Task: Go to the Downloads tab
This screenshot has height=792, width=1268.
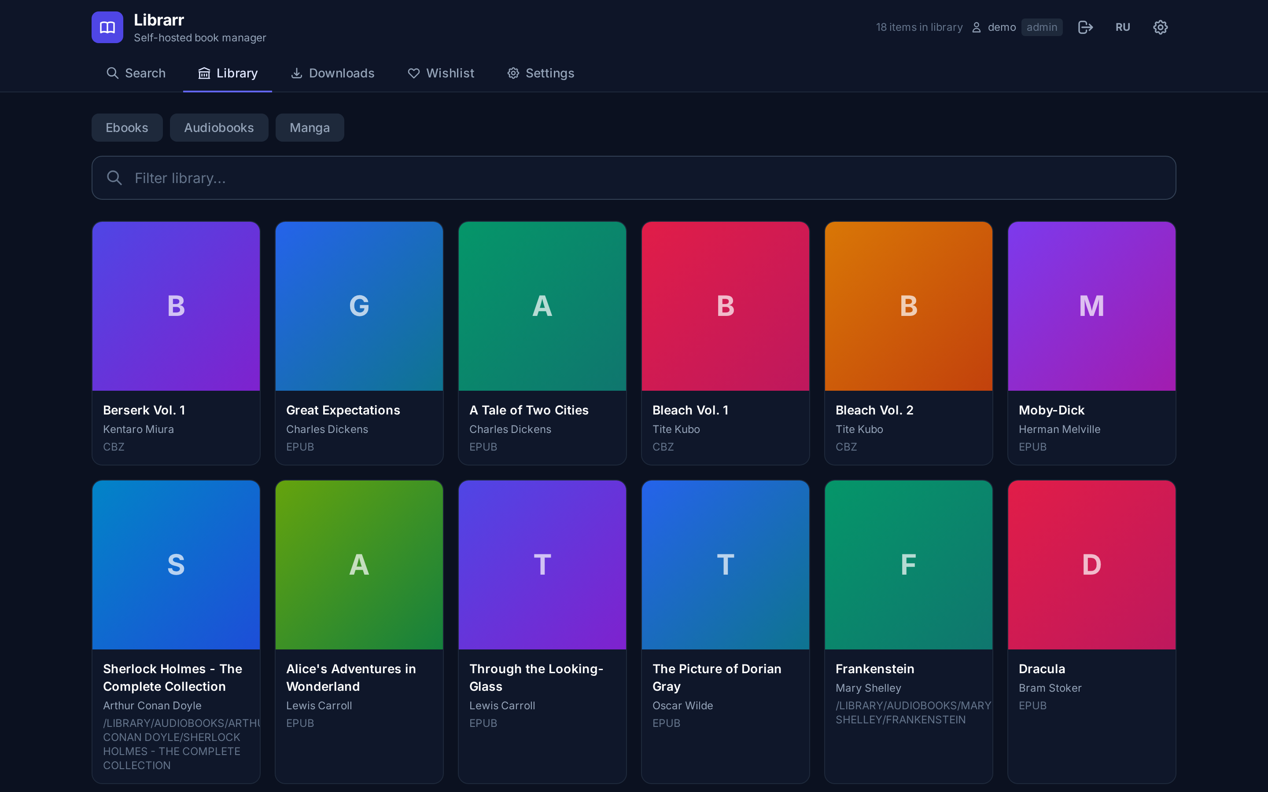Action: pos(333,73)
